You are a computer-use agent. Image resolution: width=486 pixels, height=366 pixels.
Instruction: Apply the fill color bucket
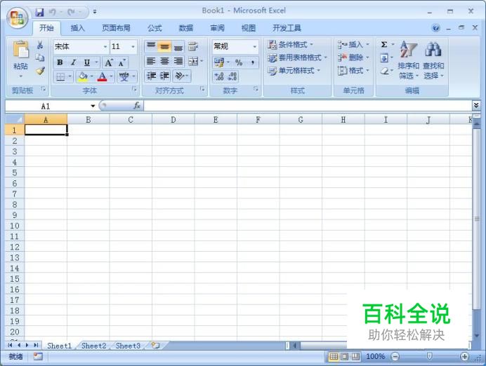pos(83,76)
